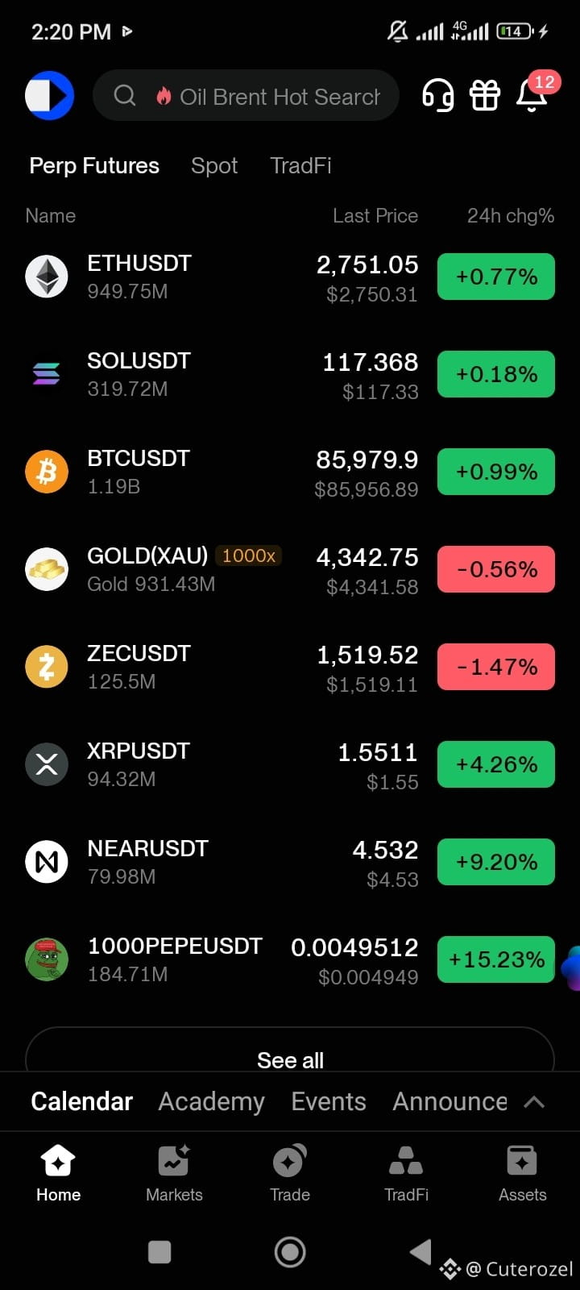This screenshot has height=1290, width=580.
Task: Open the Trade navigation icon
Action: tap(290, 1174)
